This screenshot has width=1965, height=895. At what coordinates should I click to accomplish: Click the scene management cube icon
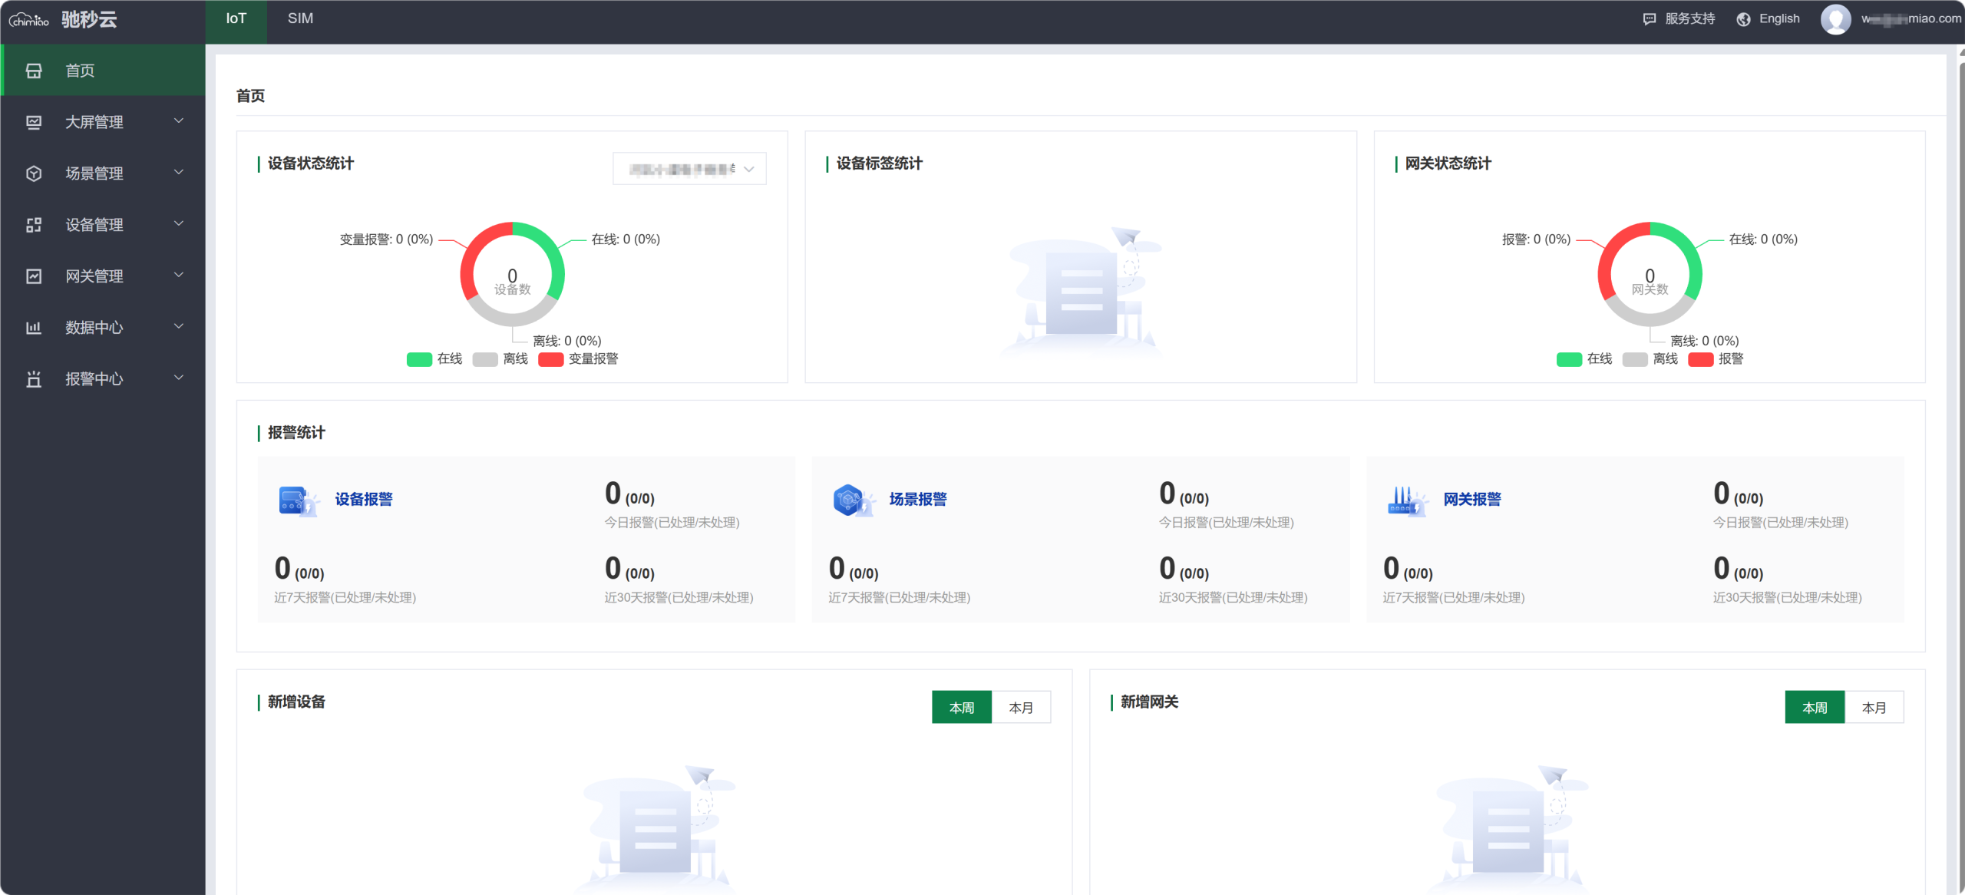(x=34, y=173)
